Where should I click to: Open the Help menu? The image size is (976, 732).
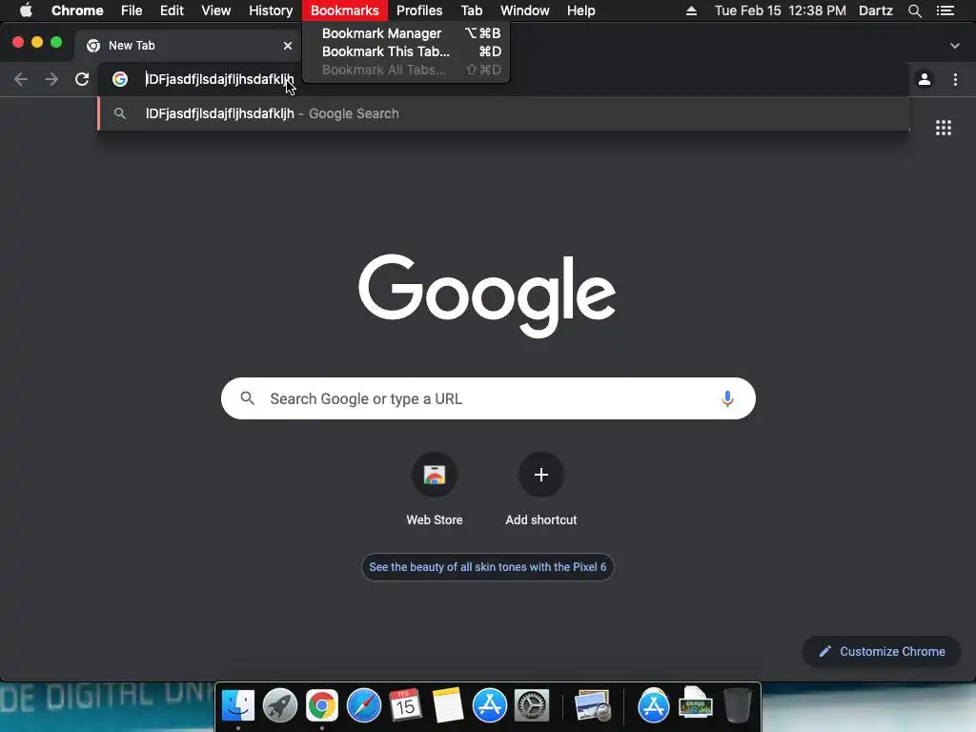pos(580,10)
